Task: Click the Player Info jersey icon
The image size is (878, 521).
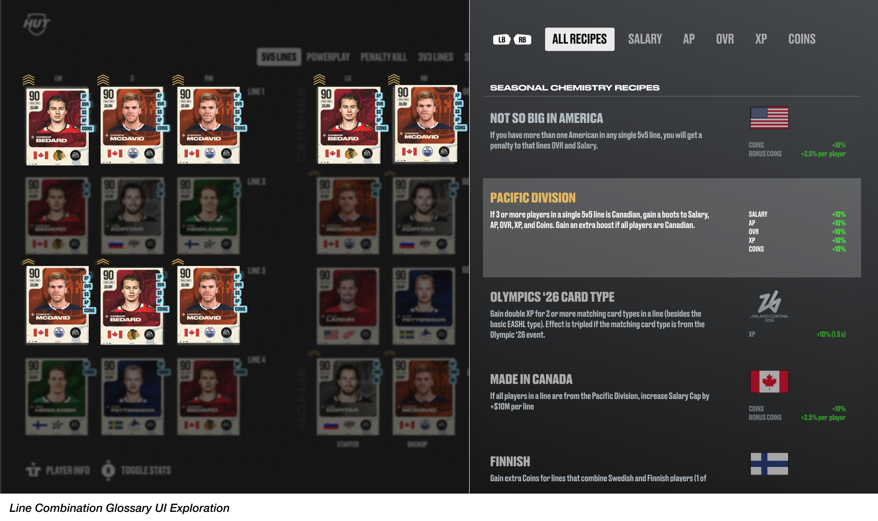Action: (33, 470)
